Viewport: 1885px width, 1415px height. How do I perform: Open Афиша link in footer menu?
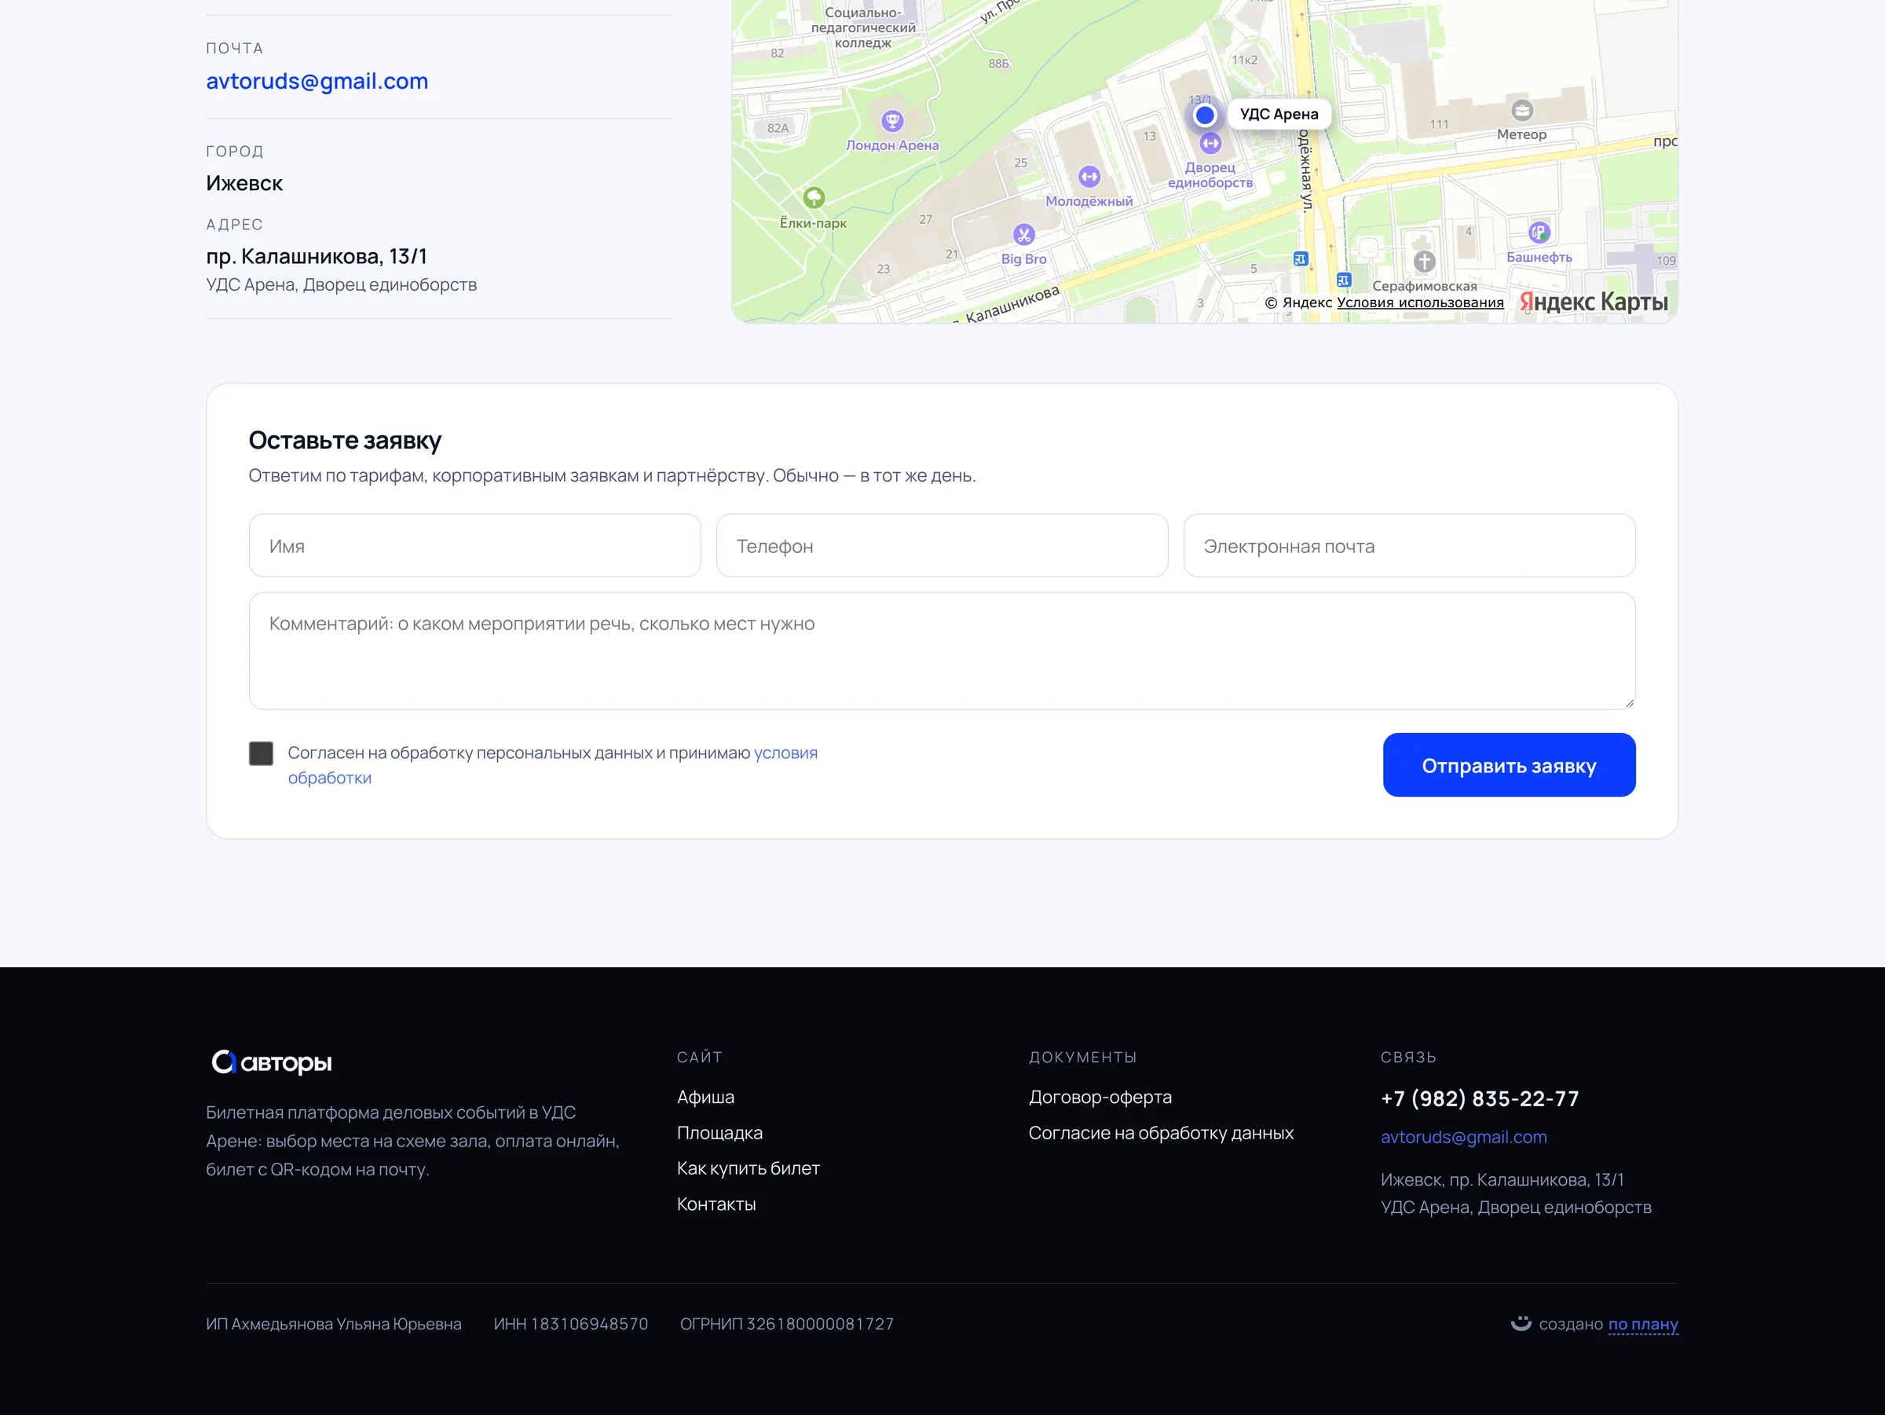pos(705,1097)
